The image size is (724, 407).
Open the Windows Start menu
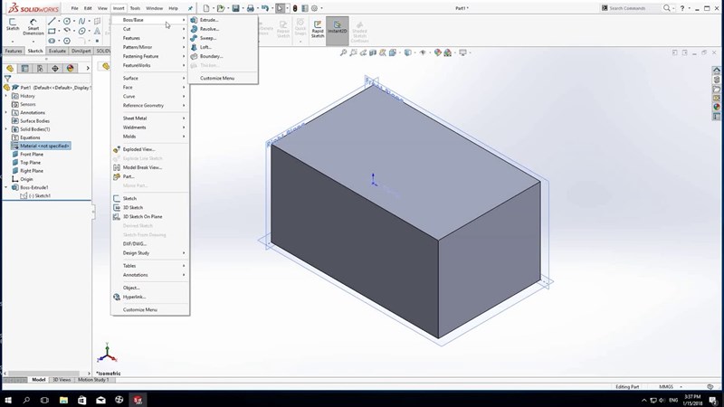[x=7, y=399]
